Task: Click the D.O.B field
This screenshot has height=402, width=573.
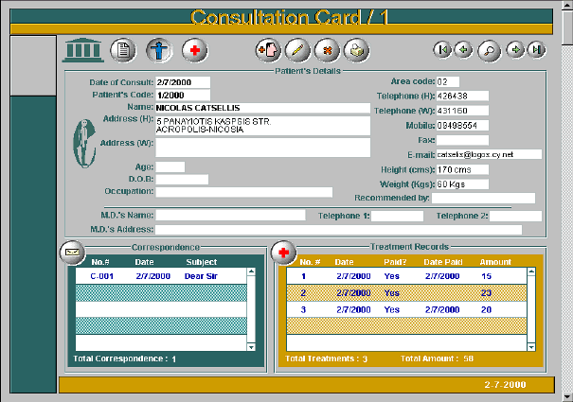Action: pyautogui.click(x=182, y=180)
